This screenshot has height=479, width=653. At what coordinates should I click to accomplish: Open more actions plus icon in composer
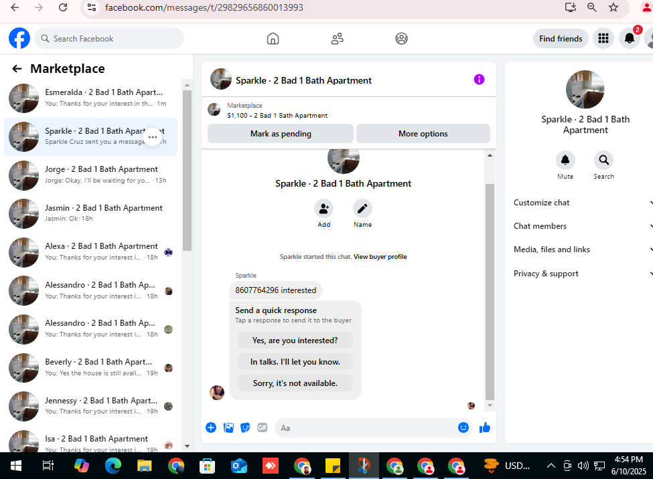coord(211,427)
